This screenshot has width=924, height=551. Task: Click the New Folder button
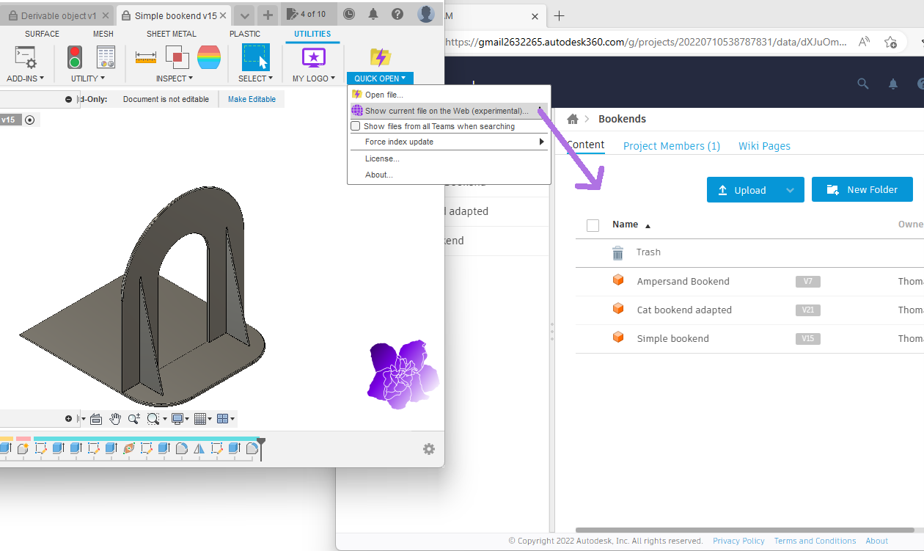(862, 190)
